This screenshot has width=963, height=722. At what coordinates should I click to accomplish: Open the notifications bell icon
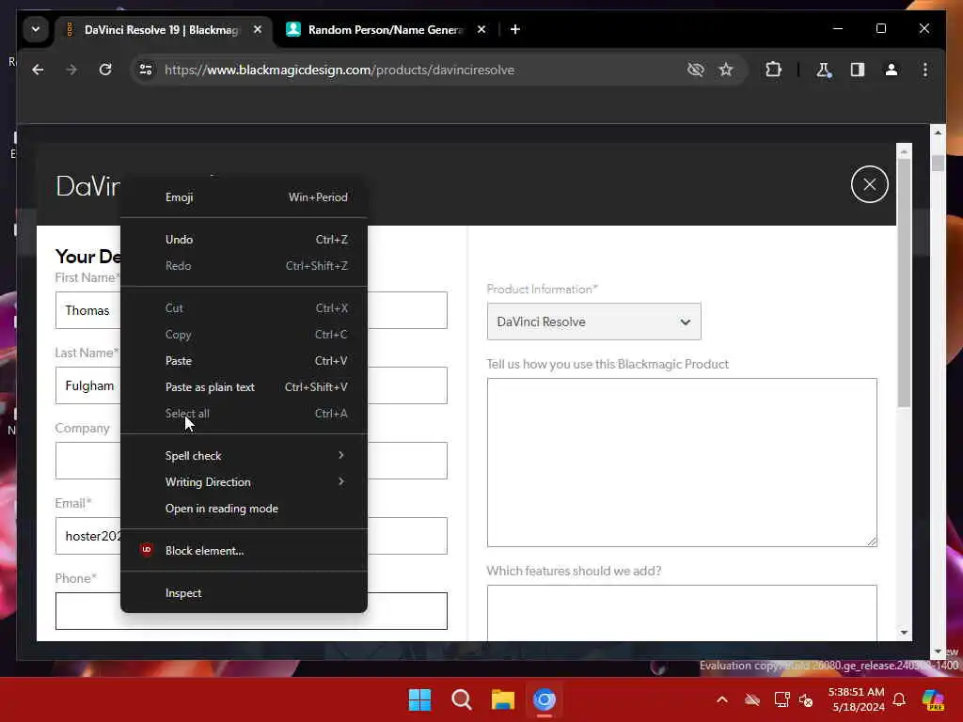(x=899, y=699)
